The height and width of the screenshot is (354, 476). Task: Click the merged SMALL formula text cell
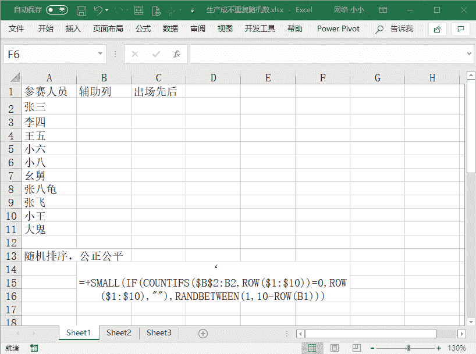[213, 283]
